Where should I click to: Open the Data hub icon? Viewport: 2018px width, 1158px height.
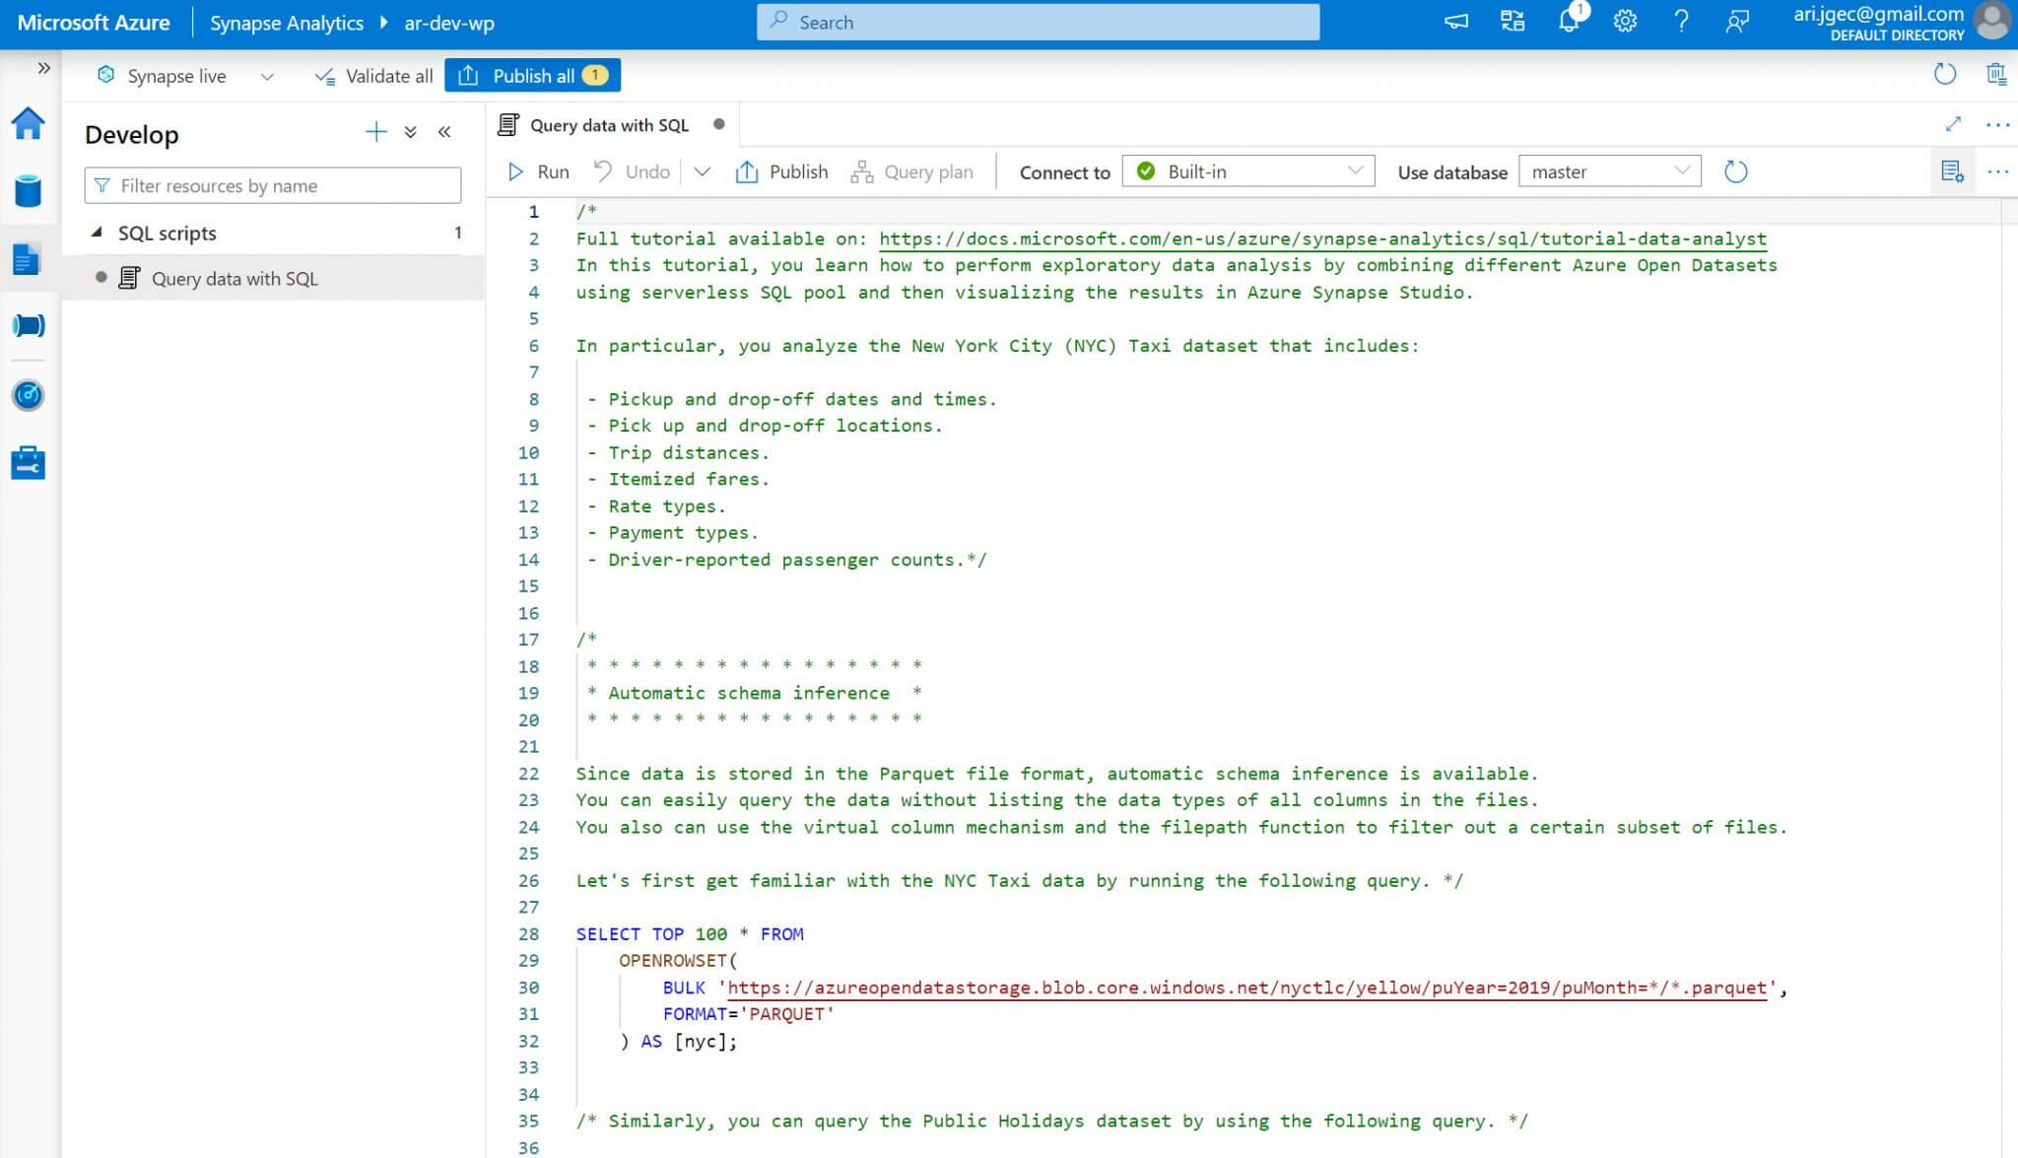click(x=29, y=192)
